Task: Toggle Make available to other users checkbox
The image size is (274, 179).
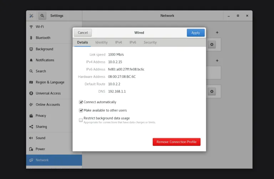Action: click(x=81, y=110)
